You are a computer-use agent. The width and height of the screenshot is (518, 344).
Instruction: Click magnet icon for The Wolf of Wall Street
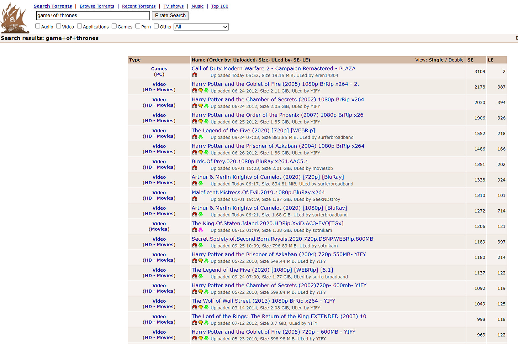click(195, 307)
